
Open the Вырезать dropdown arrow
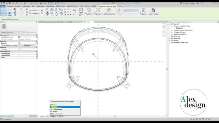click(x=39, y=11)
